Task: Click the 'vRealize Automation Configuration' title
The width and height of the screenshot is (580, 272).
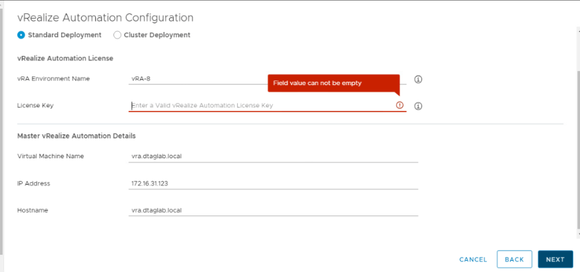Action: (x=105, y=18)
